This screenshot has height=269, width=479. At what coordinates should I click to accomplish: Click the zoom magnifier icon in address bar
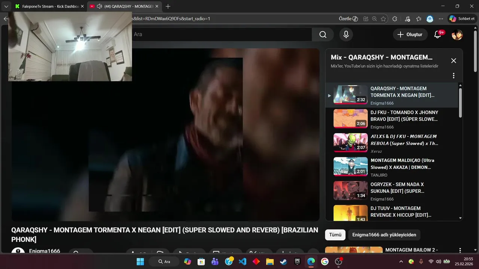[375, 19]
